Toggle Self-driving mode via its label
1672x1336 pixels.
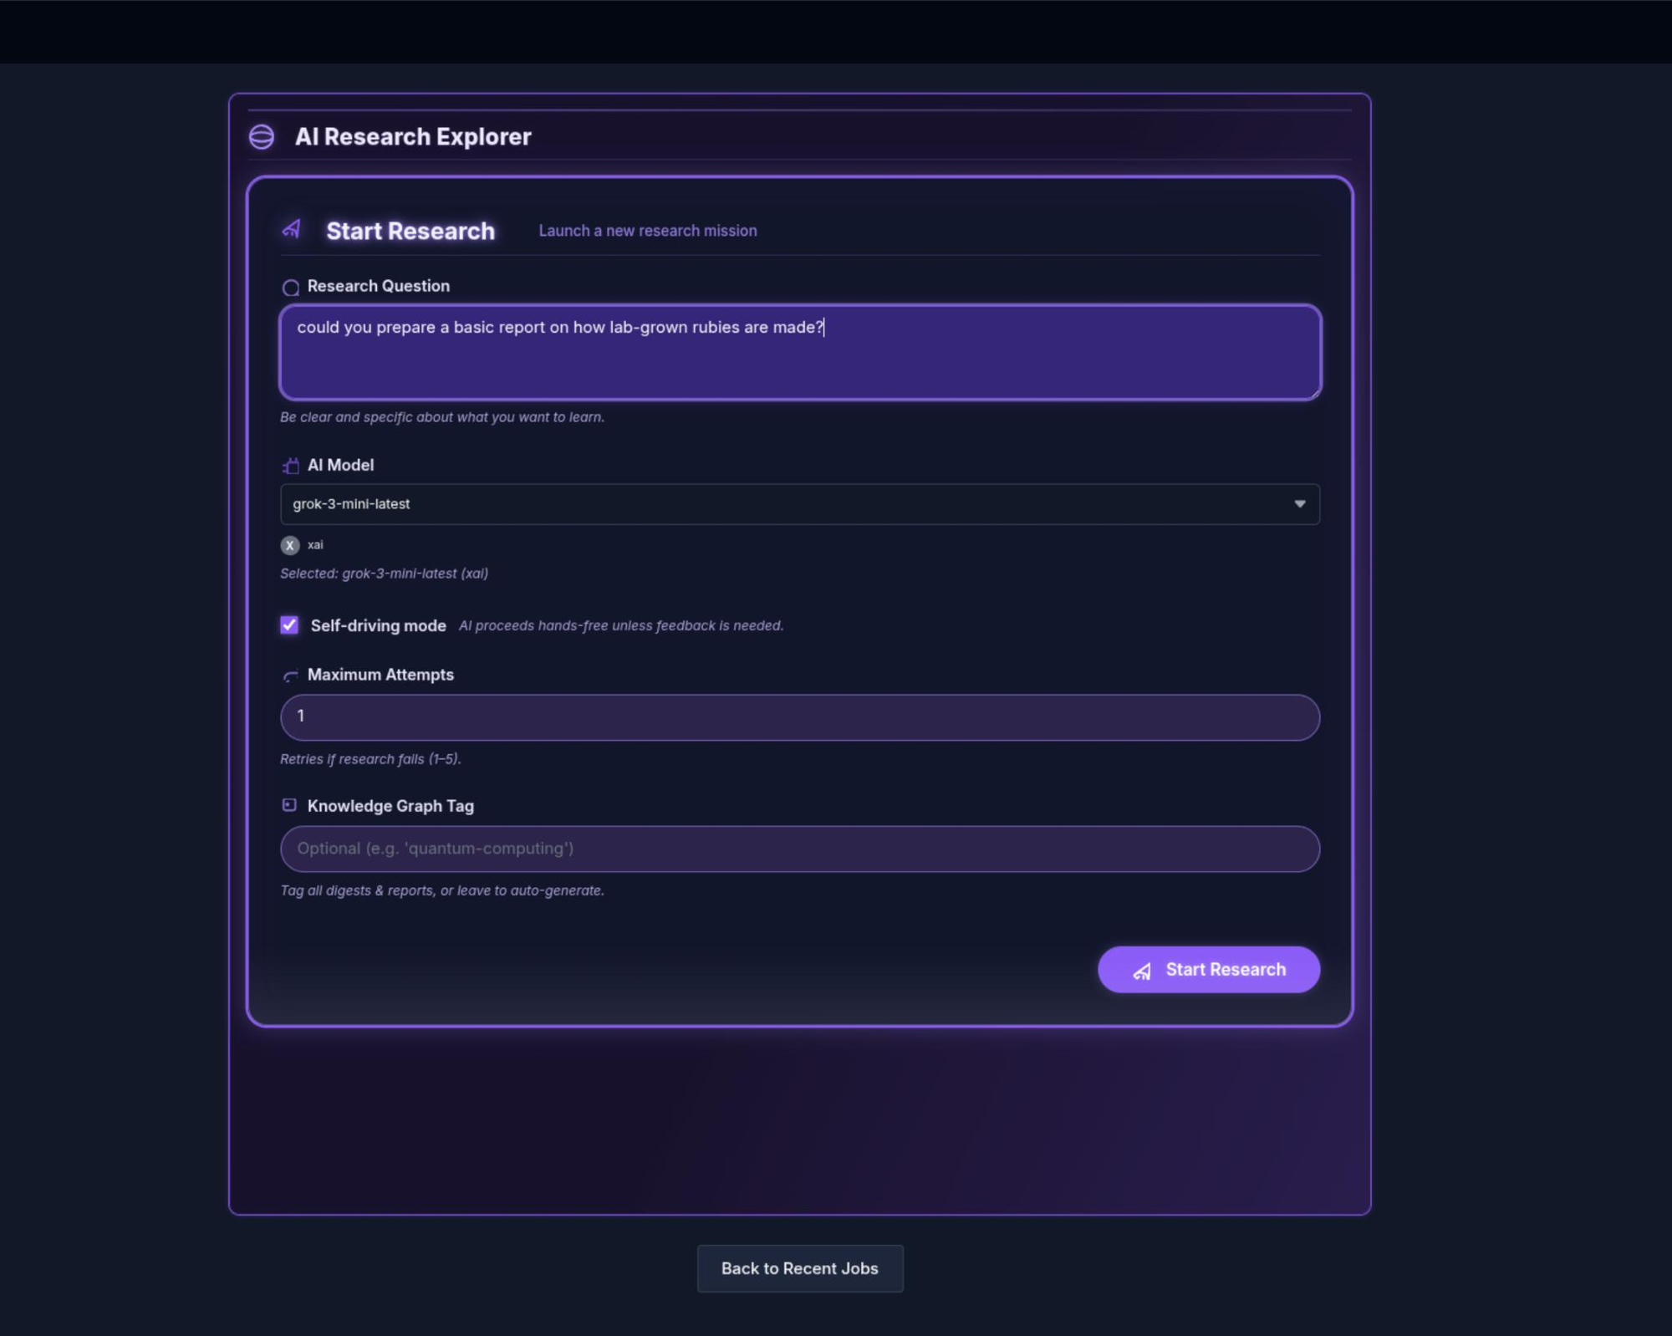point(378,626)
